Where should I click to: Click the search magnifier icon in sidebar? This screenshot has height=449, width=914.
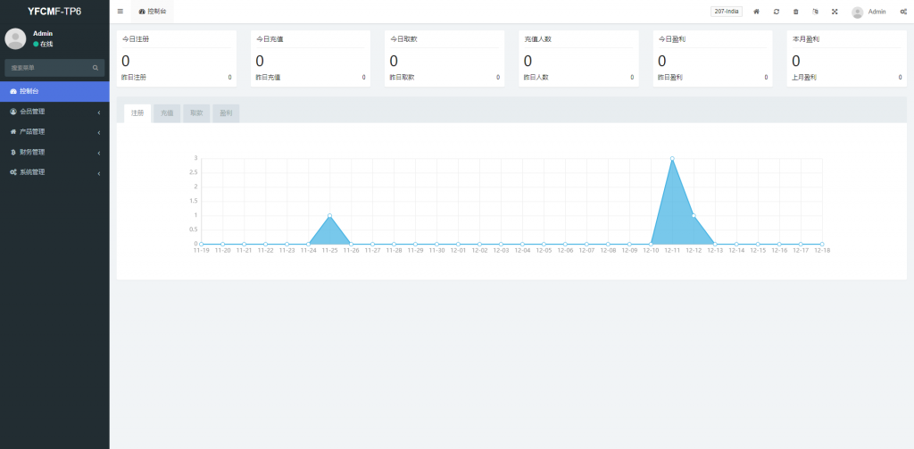tap(96, 68)
